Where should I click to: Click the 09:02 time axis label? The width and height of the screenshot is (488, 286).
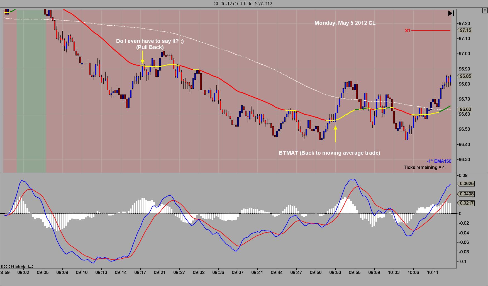(23, 272)
